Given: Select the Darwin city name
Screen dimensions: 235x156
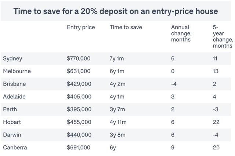Looking at the screenshot, I should click(x=12, y=135).
